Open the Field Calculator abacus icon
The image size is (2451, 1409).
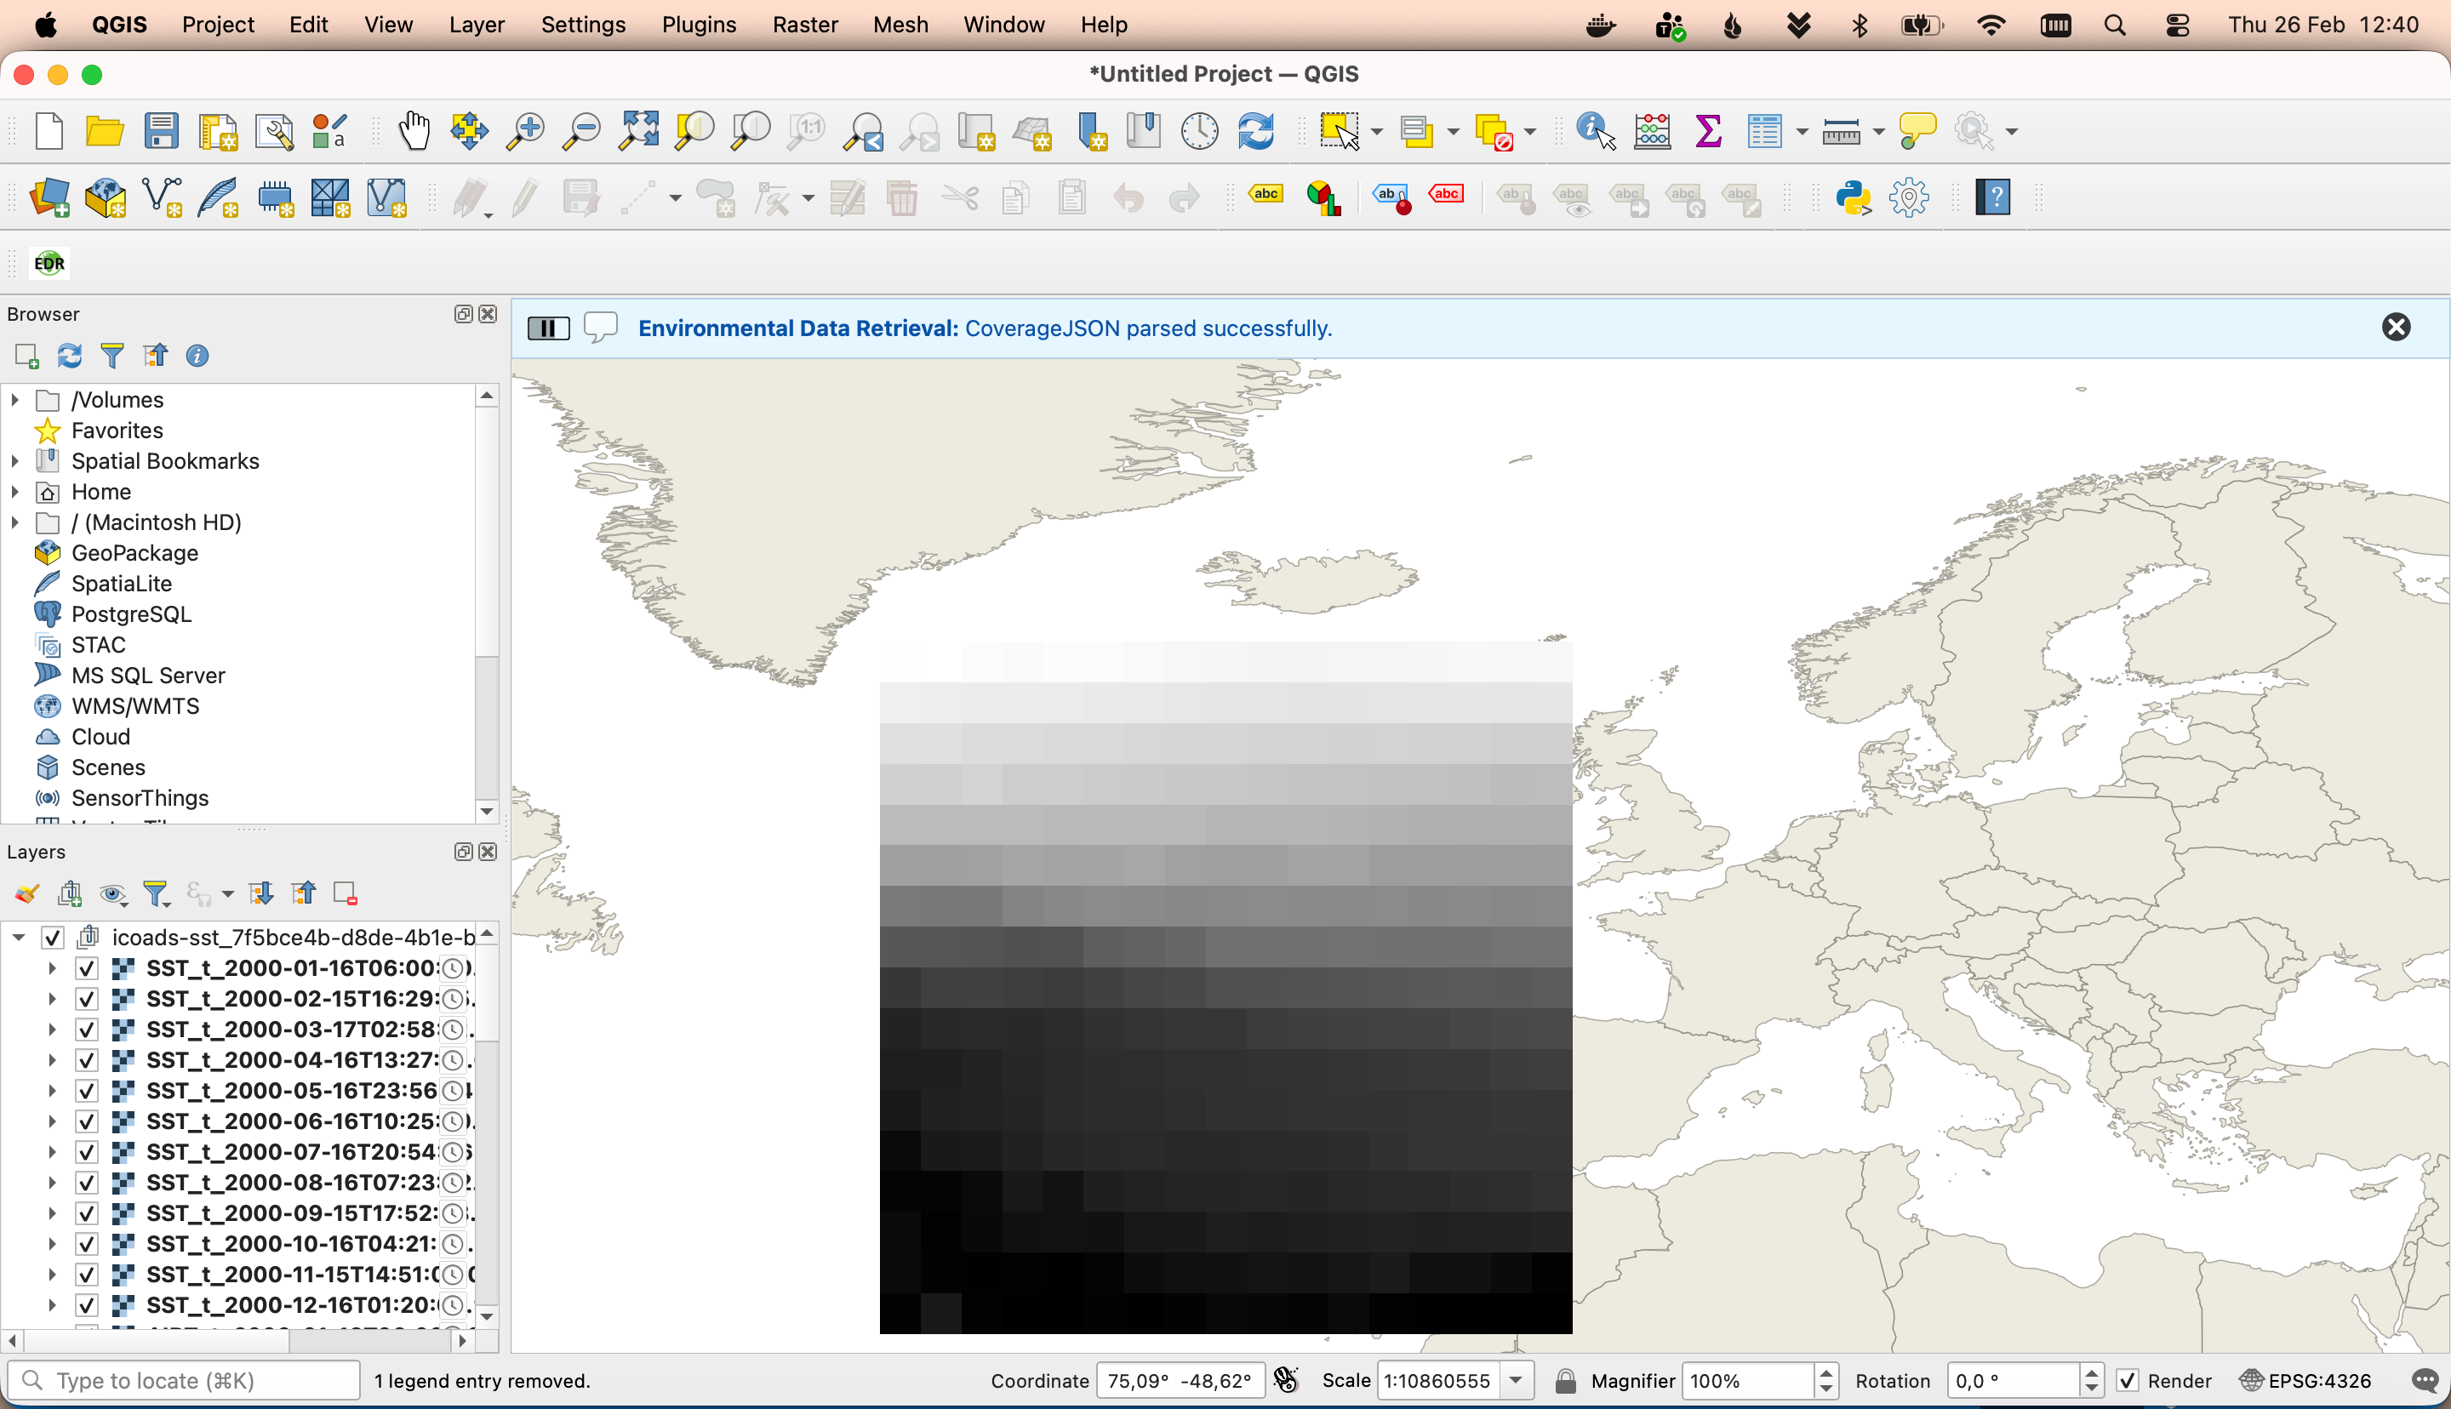(1652, 131)
